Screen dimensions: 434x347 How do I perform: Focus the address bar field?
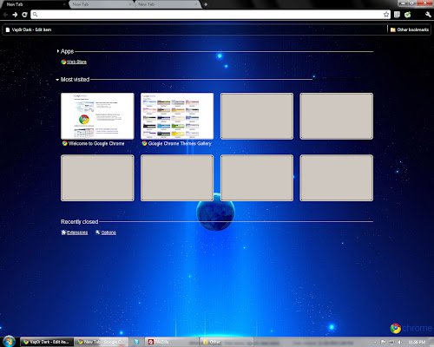[210, 15]
